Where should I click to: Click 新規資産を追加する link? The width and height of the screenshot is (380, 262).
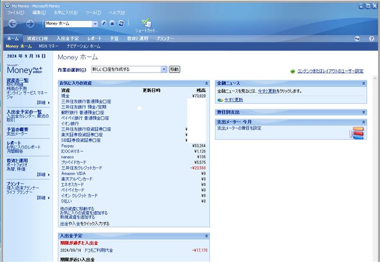tap(77, 217)
